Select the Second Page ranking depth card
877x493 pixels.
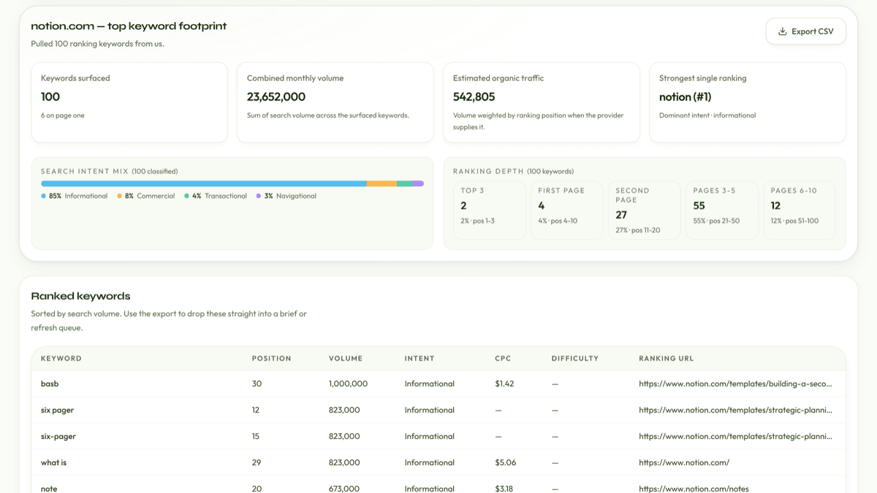645,210
